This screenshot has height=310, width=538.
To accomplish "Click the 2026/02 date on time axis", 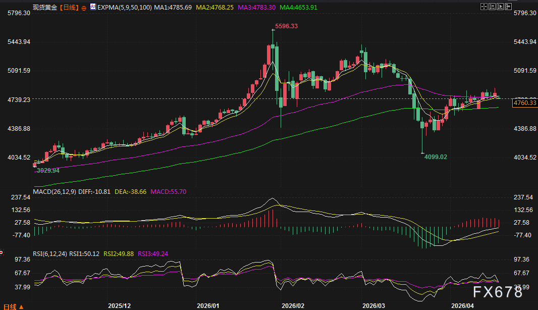I will [293, 305].
